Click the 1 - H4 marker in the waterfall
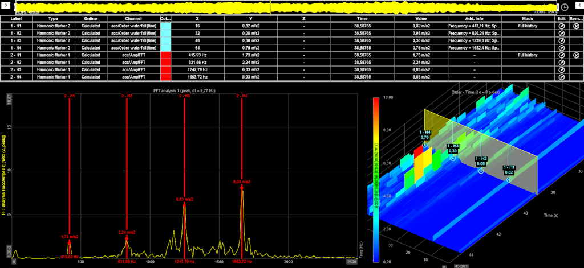 [x=425, y=144]
